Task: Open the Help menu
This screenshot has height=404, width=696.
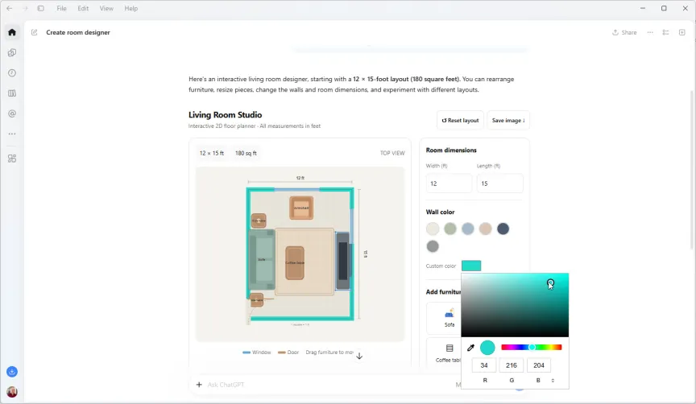Action: click(x=131, y=8)
